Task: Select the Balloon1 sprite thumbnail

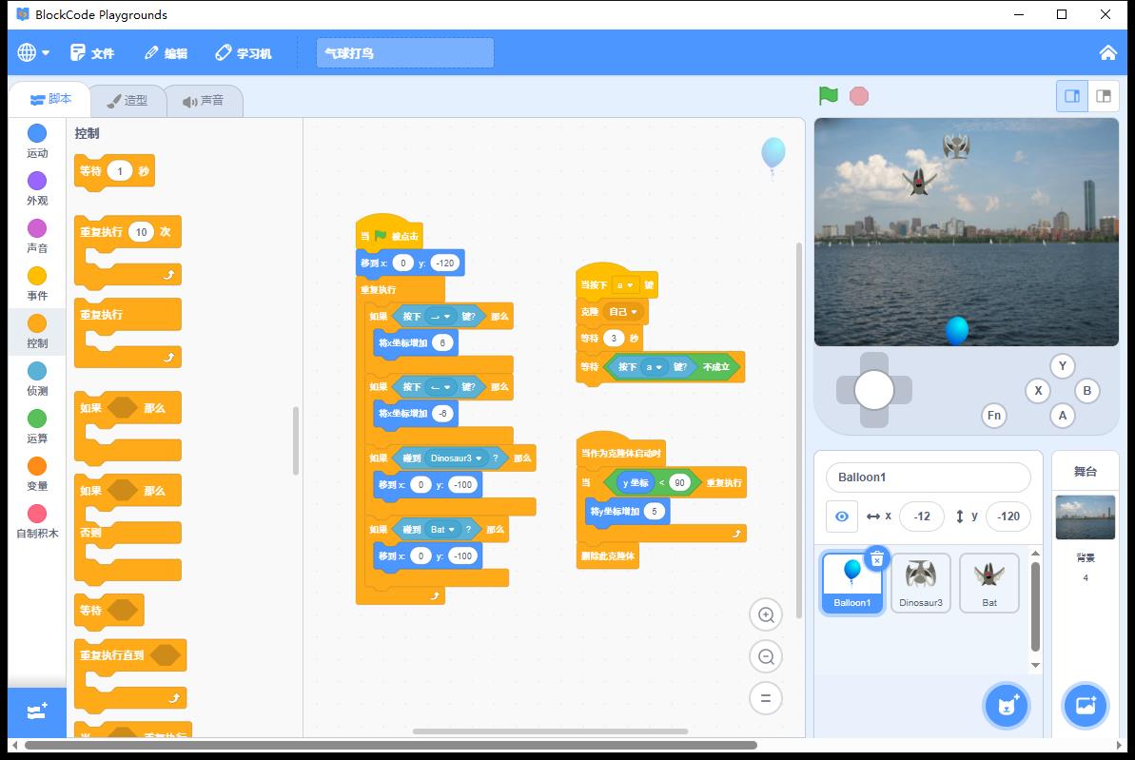Action: click(x=852, y=583)
